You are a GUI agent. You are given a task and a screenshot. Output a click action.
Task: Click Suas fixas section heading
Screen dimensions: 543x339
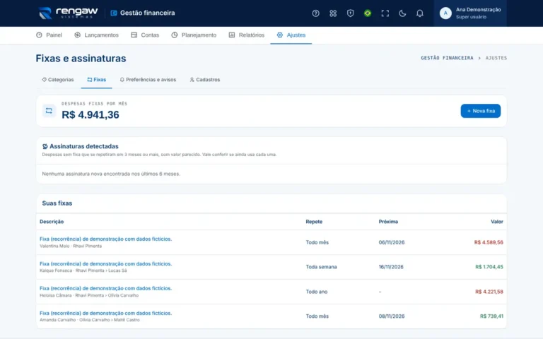[57, 203]
